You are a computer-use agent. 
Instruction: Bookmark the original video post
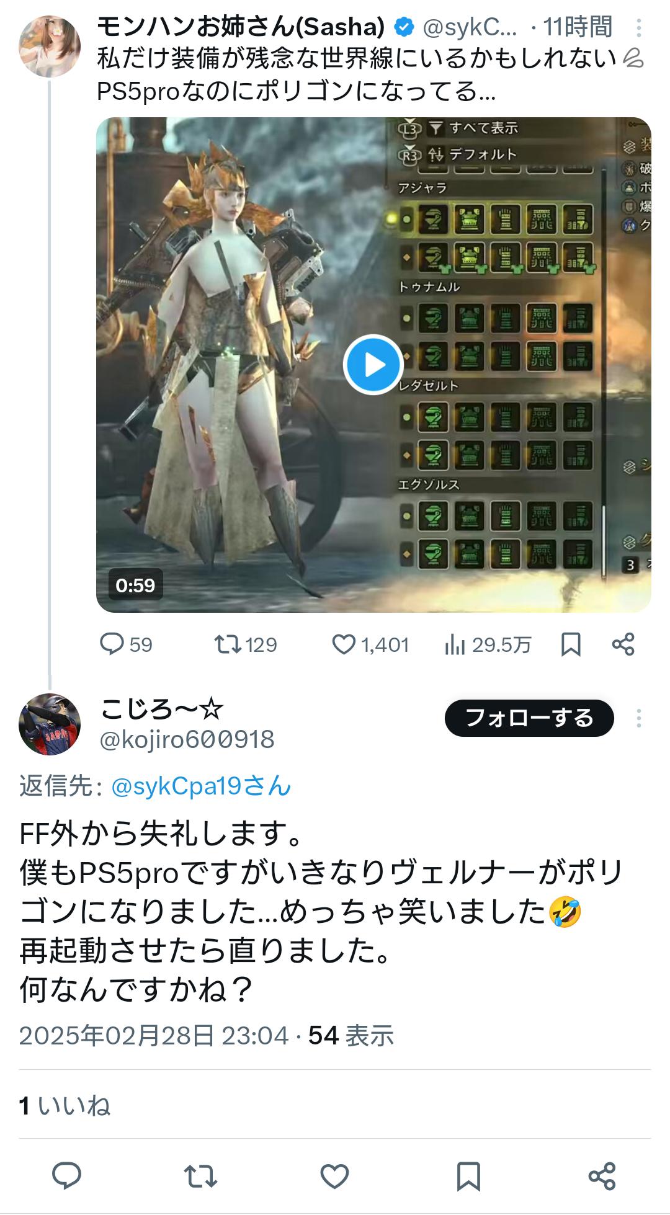[x=571, y=644]
